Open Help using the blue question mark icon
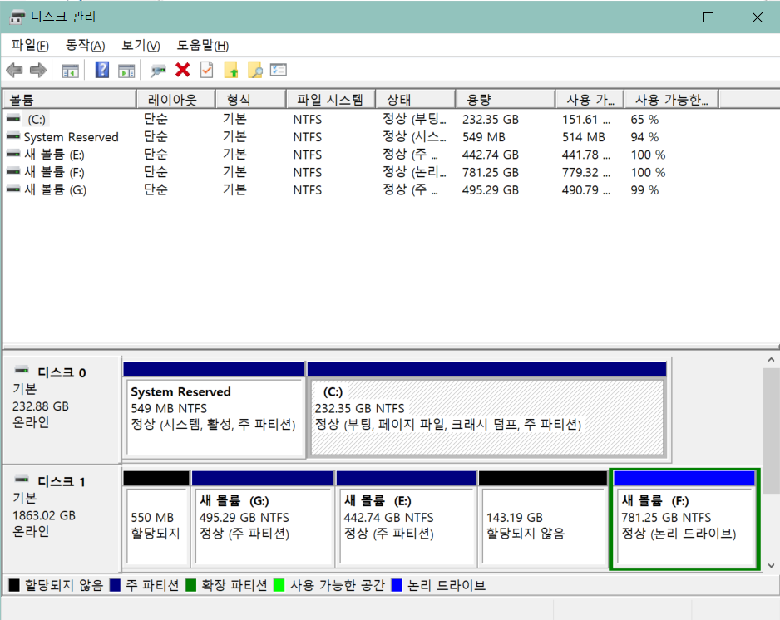780x620 pixels. point(101,70)
